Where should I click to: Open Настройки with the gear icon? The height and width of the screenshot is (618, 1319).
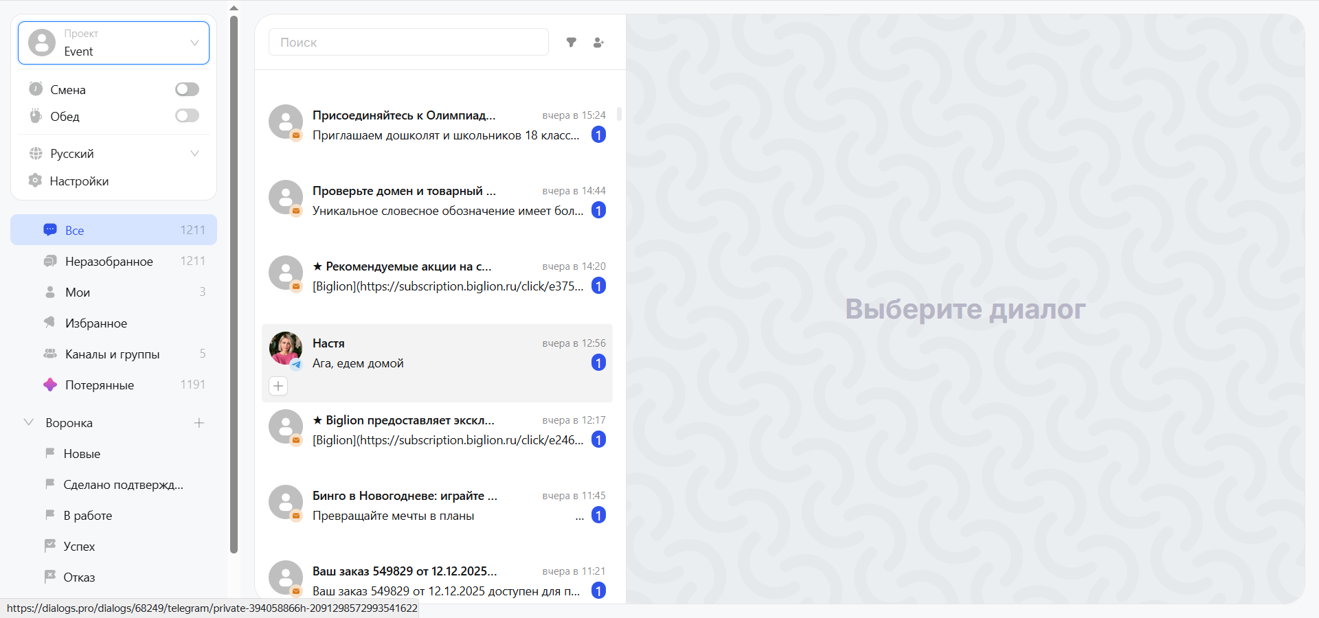78,181
